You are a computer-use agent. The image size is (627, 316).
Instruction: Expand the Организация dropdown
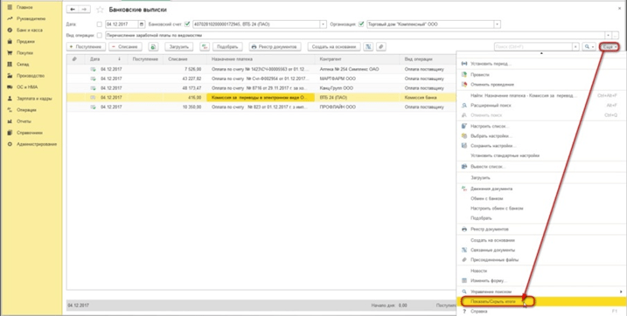pos(497,24)
